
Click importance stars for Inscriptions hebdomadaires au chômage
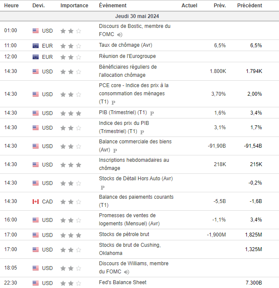tap(70, 164)
